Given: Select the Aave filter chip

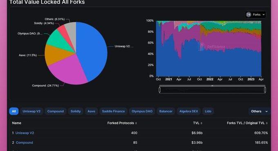Looking at the screenshot, I should 91,111.
